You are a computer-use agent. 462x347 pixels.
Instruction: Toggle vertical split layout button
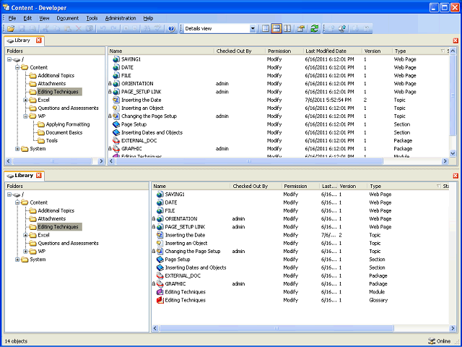(x=287, y=29)
